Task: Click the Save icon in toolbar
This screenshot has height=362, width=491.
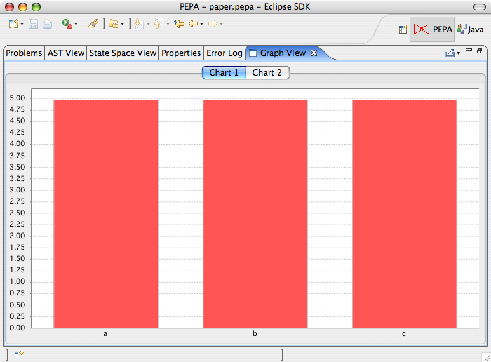Action: (x=33, y=24)
